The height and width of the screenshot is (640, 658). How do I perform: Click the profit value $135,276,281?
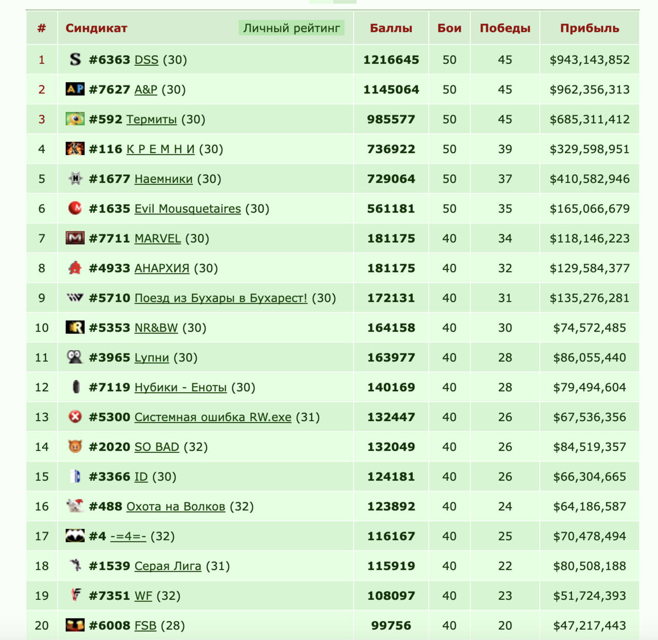tap(590, 298)
